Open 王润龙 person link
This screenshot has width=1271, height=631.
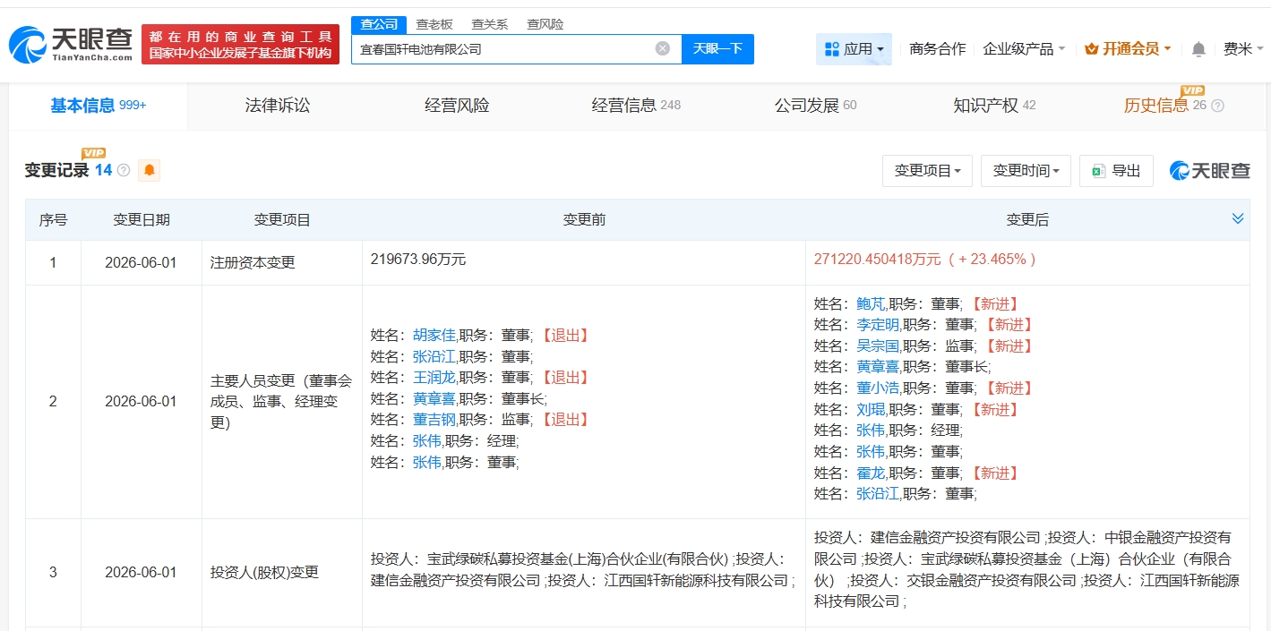point(434,378)
